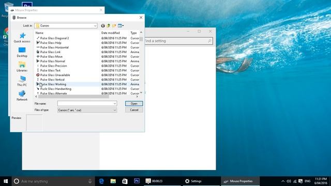
Task: Close the Browse dialog
Action: [x=141, y=18]
